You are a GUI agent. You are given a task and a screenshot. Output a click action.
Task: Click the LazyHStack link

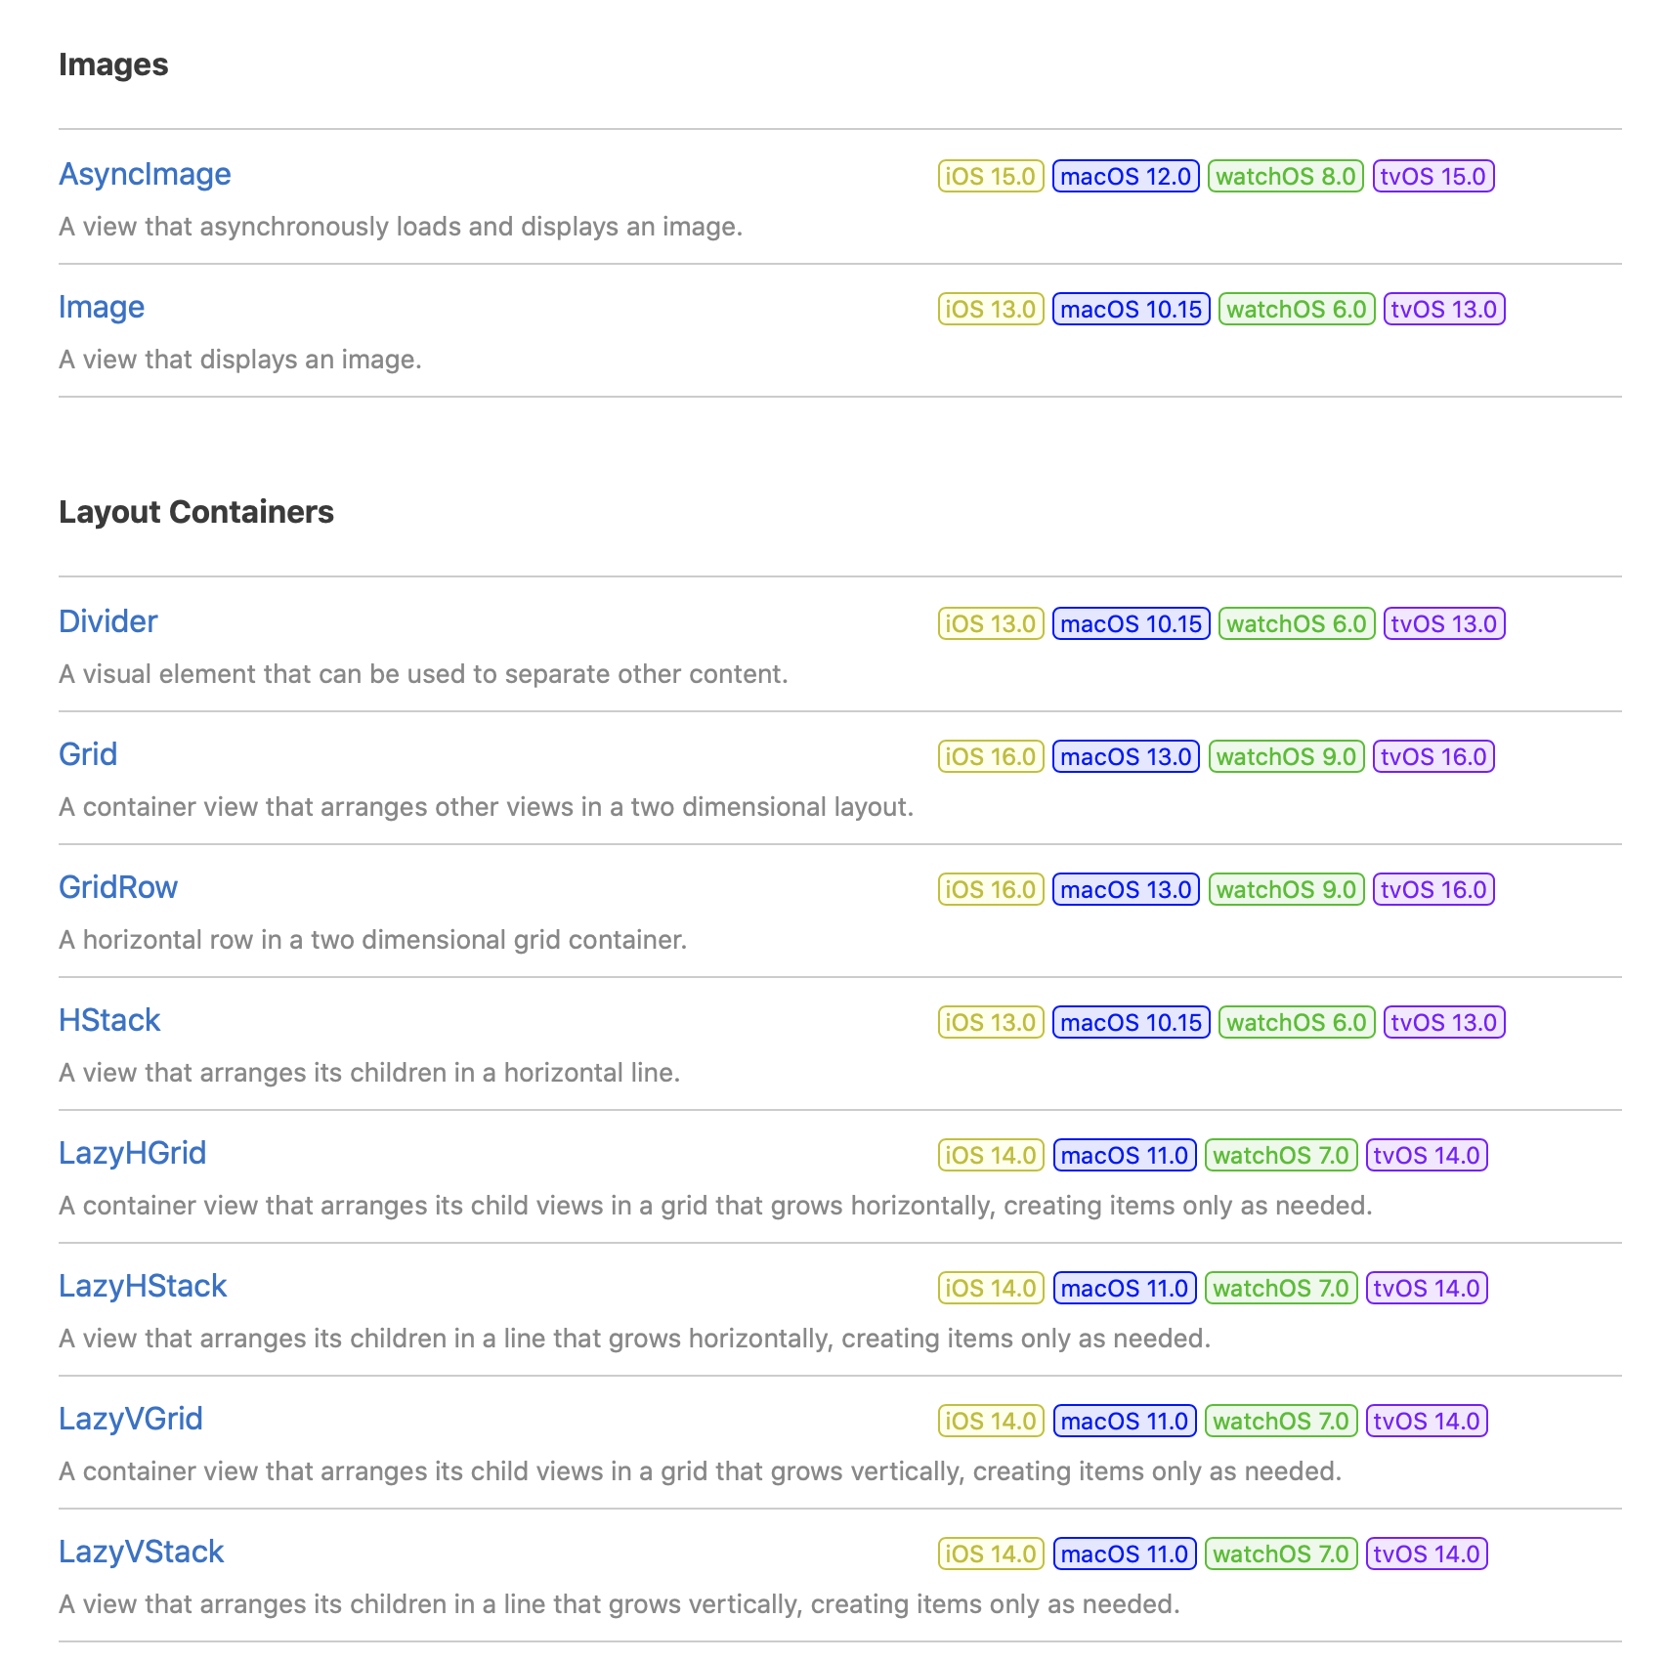point(143,1286)
